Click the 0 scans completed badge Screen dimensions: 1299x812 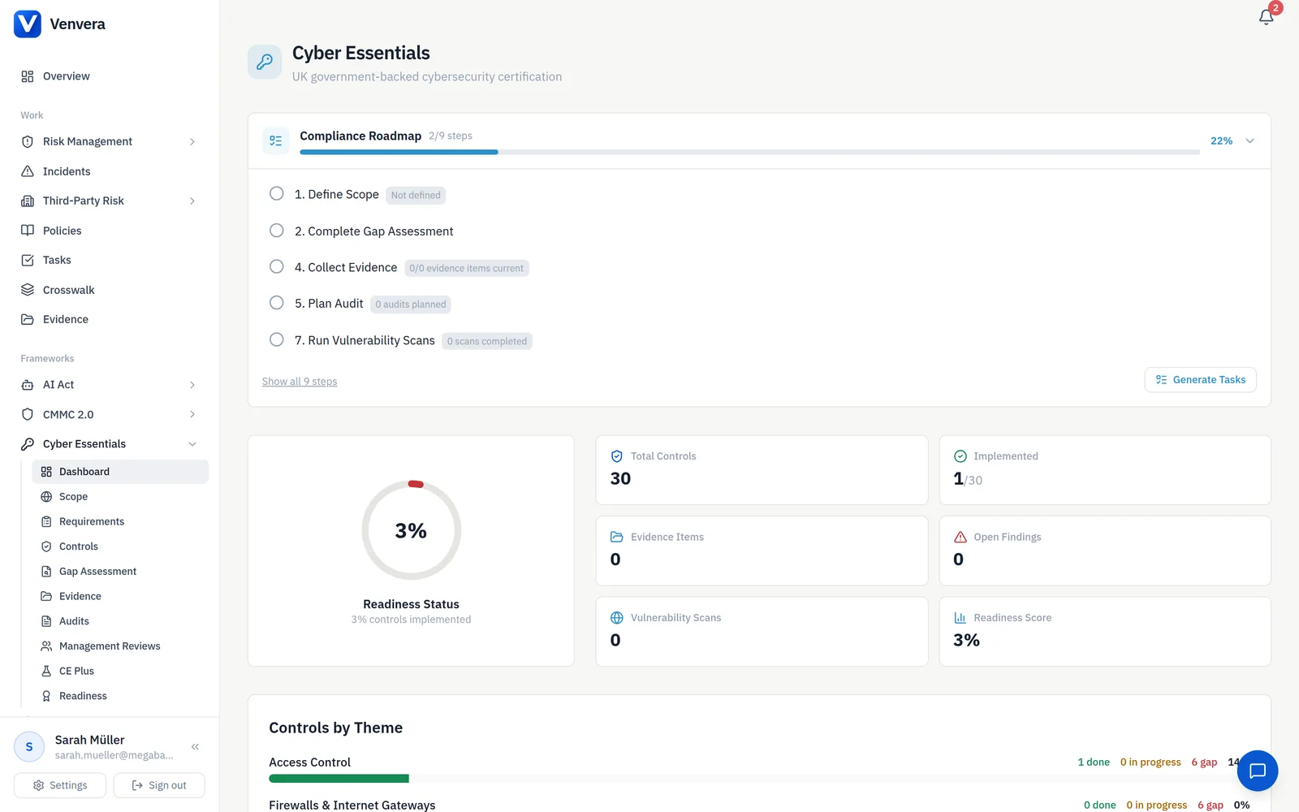(487, 341)
